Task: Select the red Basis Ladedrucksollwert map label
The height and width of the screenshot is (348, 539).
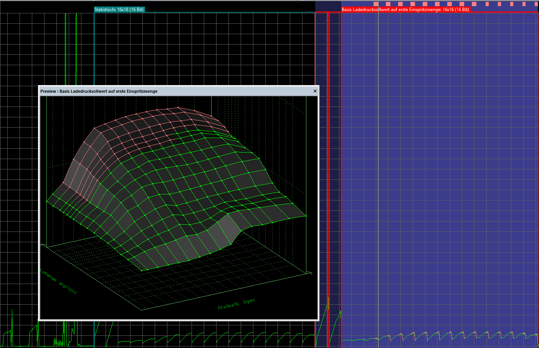Action: click(x=405, y=10)
